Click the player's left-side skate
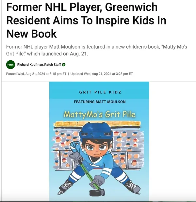Screen dimensions: 196x202 point(65,187)
